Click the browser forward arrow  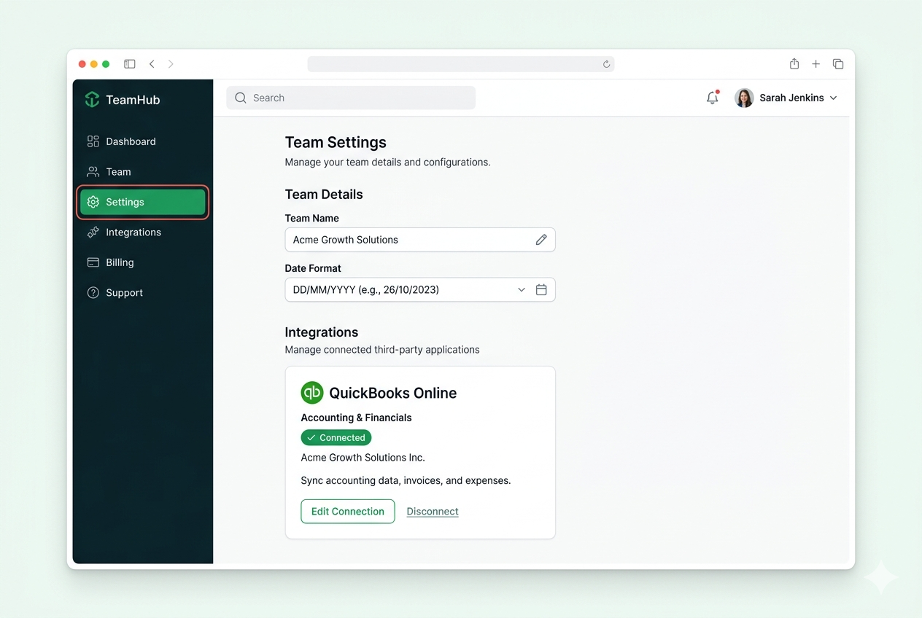[171, 64]
